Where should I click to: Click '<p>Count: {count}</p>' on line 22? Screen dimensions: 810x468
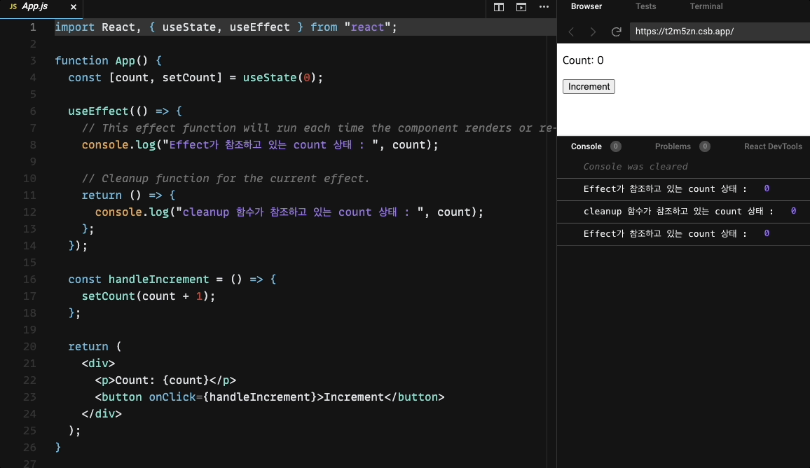click(165, 380)
